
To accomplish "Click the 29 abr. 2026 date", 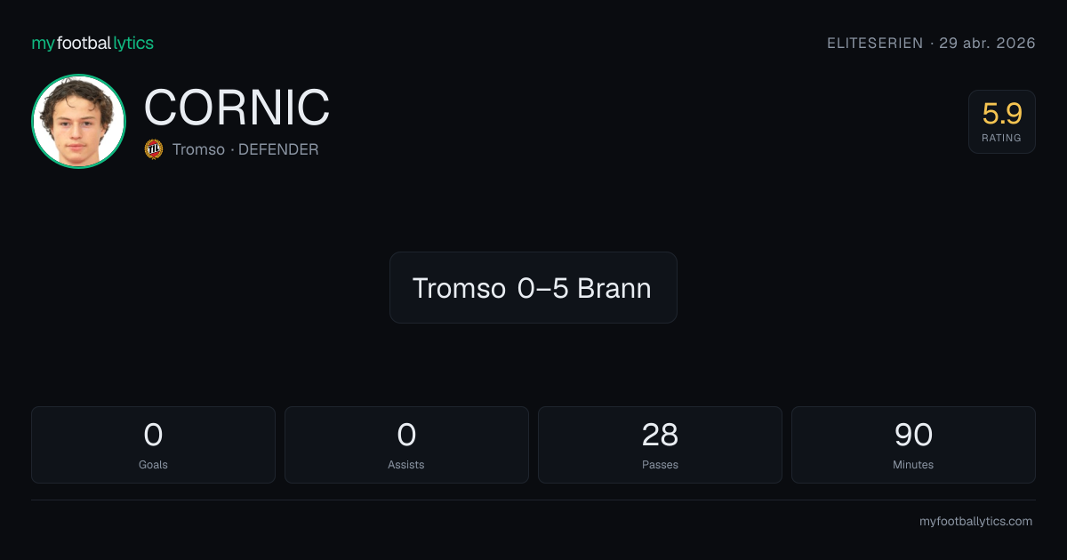I will coord(987,43).
